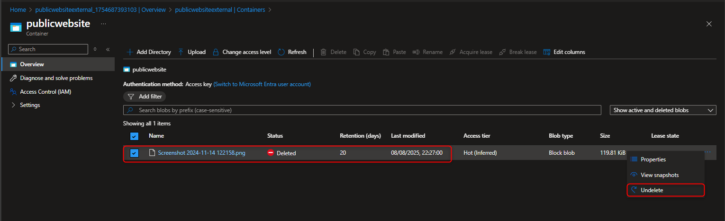Open Overview in the left sidebar
The width and height of the screenshot is (725, 221).
pos(58,64)
